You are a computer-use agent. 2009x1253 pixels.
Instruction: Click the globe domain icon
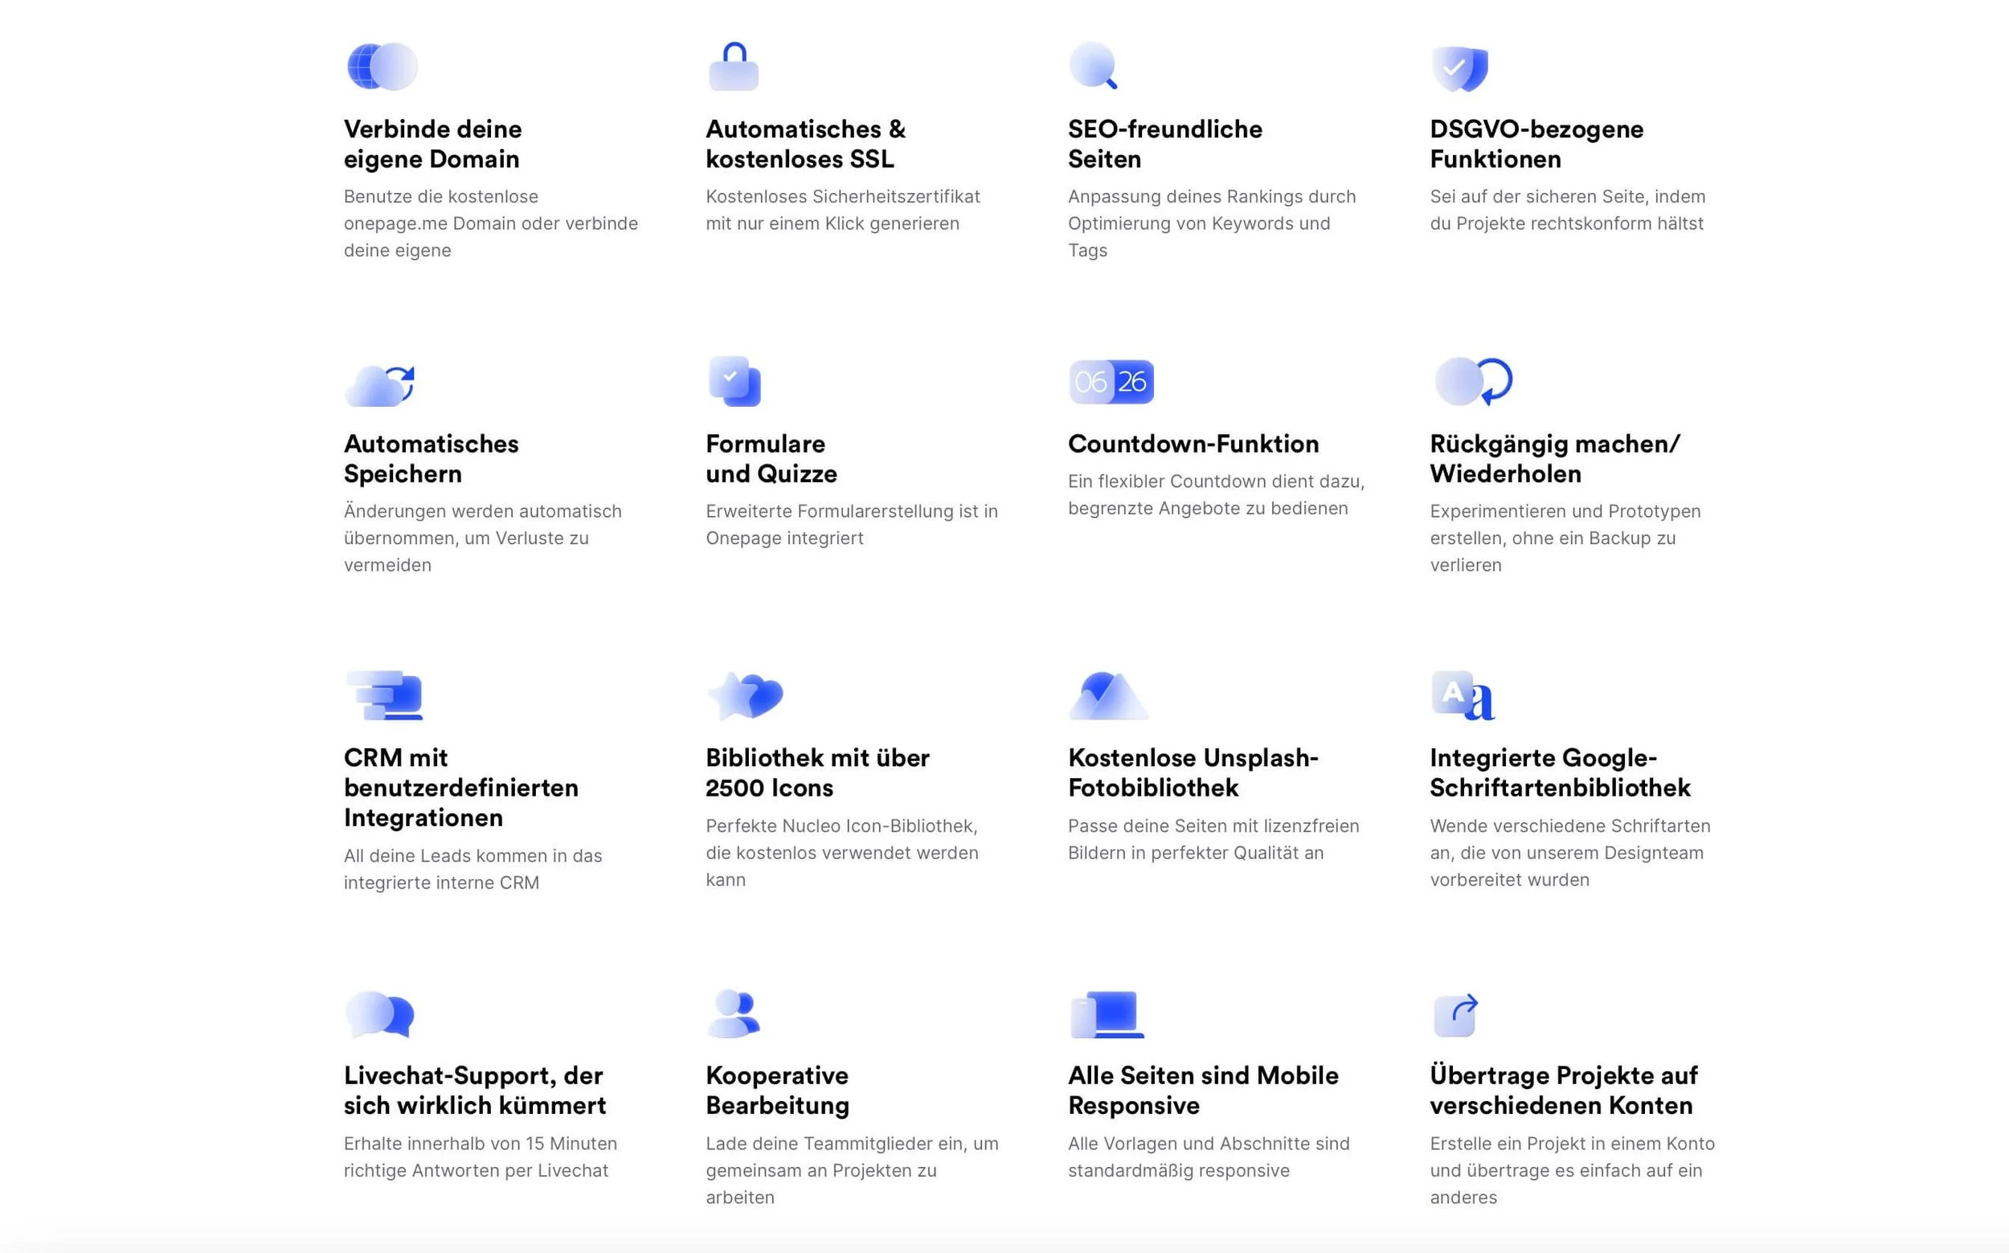[382, 66]
